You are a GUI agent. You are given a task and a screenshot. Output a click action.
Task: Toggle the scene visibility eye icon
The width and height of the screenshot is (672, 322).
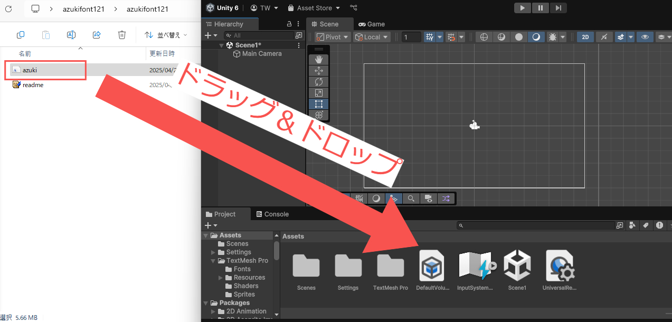coord(645,37)
